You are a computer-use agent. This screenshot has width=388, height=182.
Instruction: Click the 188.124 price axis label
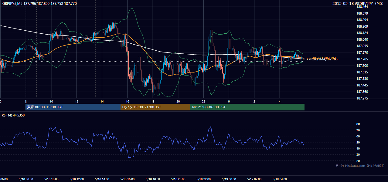click(362, 33)
